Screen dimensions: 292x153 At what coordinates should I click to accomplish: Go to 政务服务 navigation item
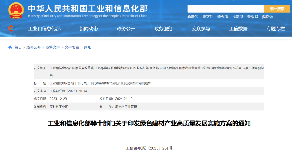[x=163, y=28]
